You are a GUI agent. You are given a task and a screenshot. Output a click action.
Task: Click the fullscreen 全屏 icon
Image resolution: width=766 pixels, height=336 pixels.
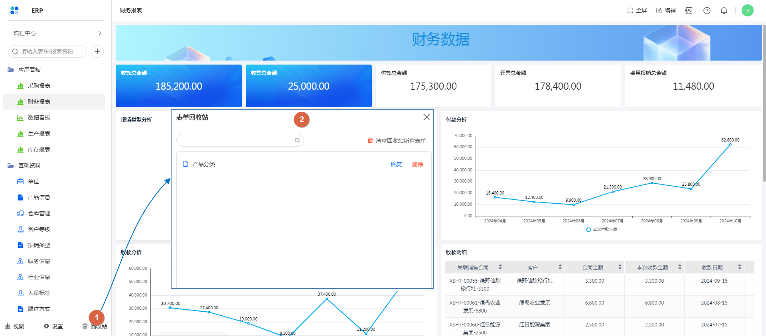pyautogui.click(x=630, y=10)
